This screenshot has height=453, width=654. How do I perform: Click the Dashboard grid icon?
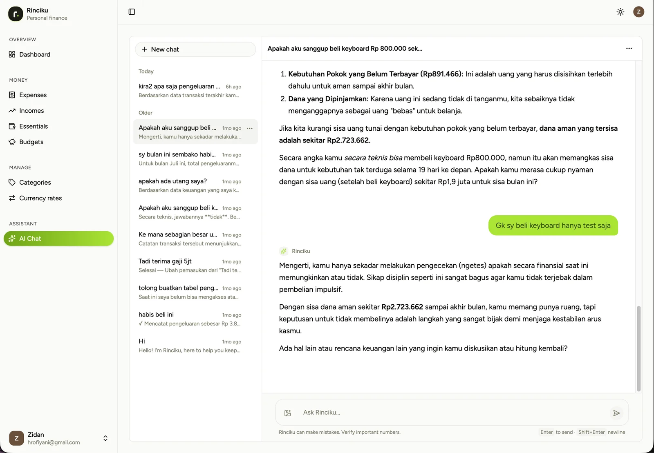(x=12, y=54)
